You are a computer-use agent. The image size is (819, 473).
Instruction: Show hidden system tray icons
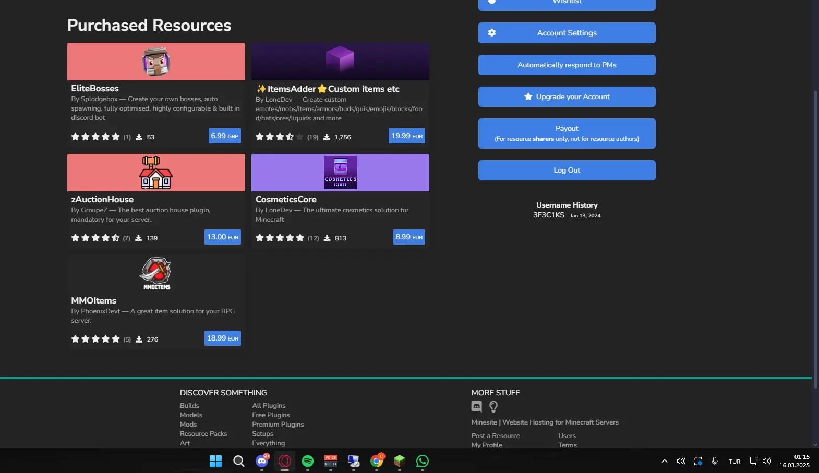point(664,461)
